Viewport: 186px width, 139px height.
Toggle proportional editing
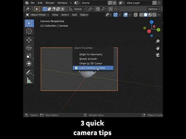tap(111, 9)
